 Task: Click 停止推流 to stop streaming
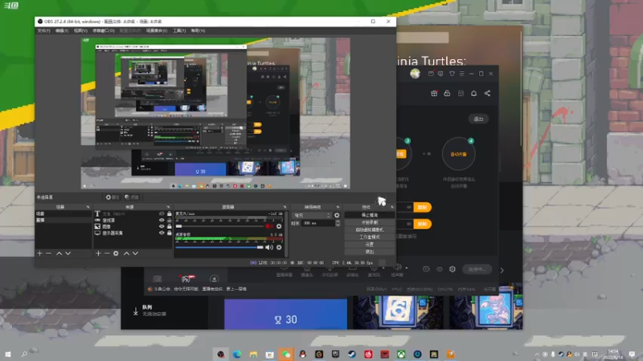pyautogui.click(x=370, y=215)
